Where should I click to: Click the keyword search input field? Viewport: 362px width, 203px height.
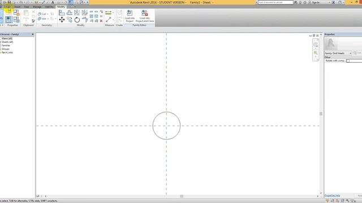click(x=275, y=2)
